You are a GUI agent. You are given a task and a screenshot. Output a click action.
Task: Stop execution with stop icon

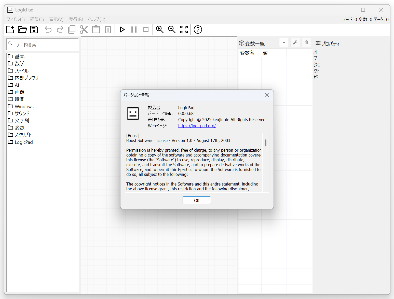pos(146,30)
